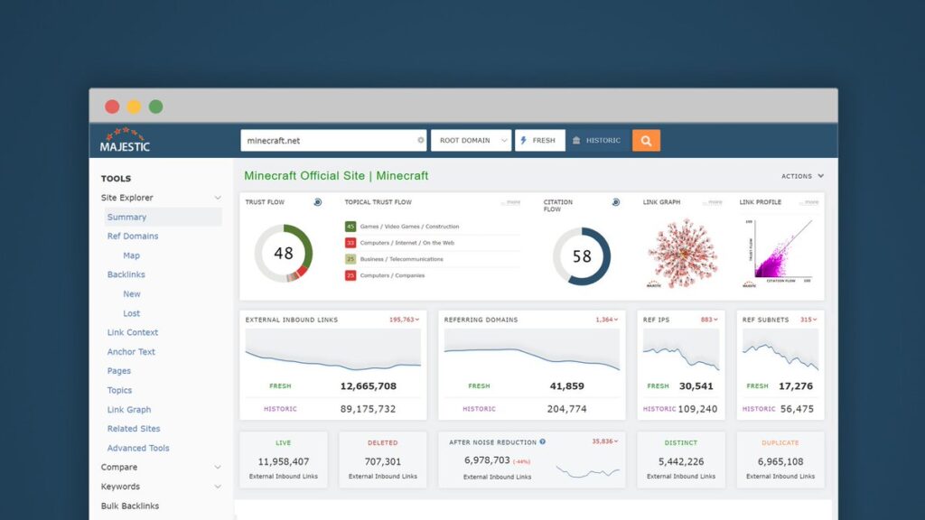
Task: Click the Duplicate 6,965,108 value
Action: click(x=780, y=461)
